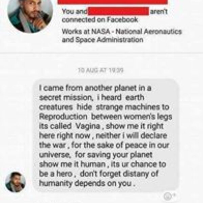Tap the "aren't" word in connection notice
This screenshot has width=203, height=203.
(x=159, y=12)
